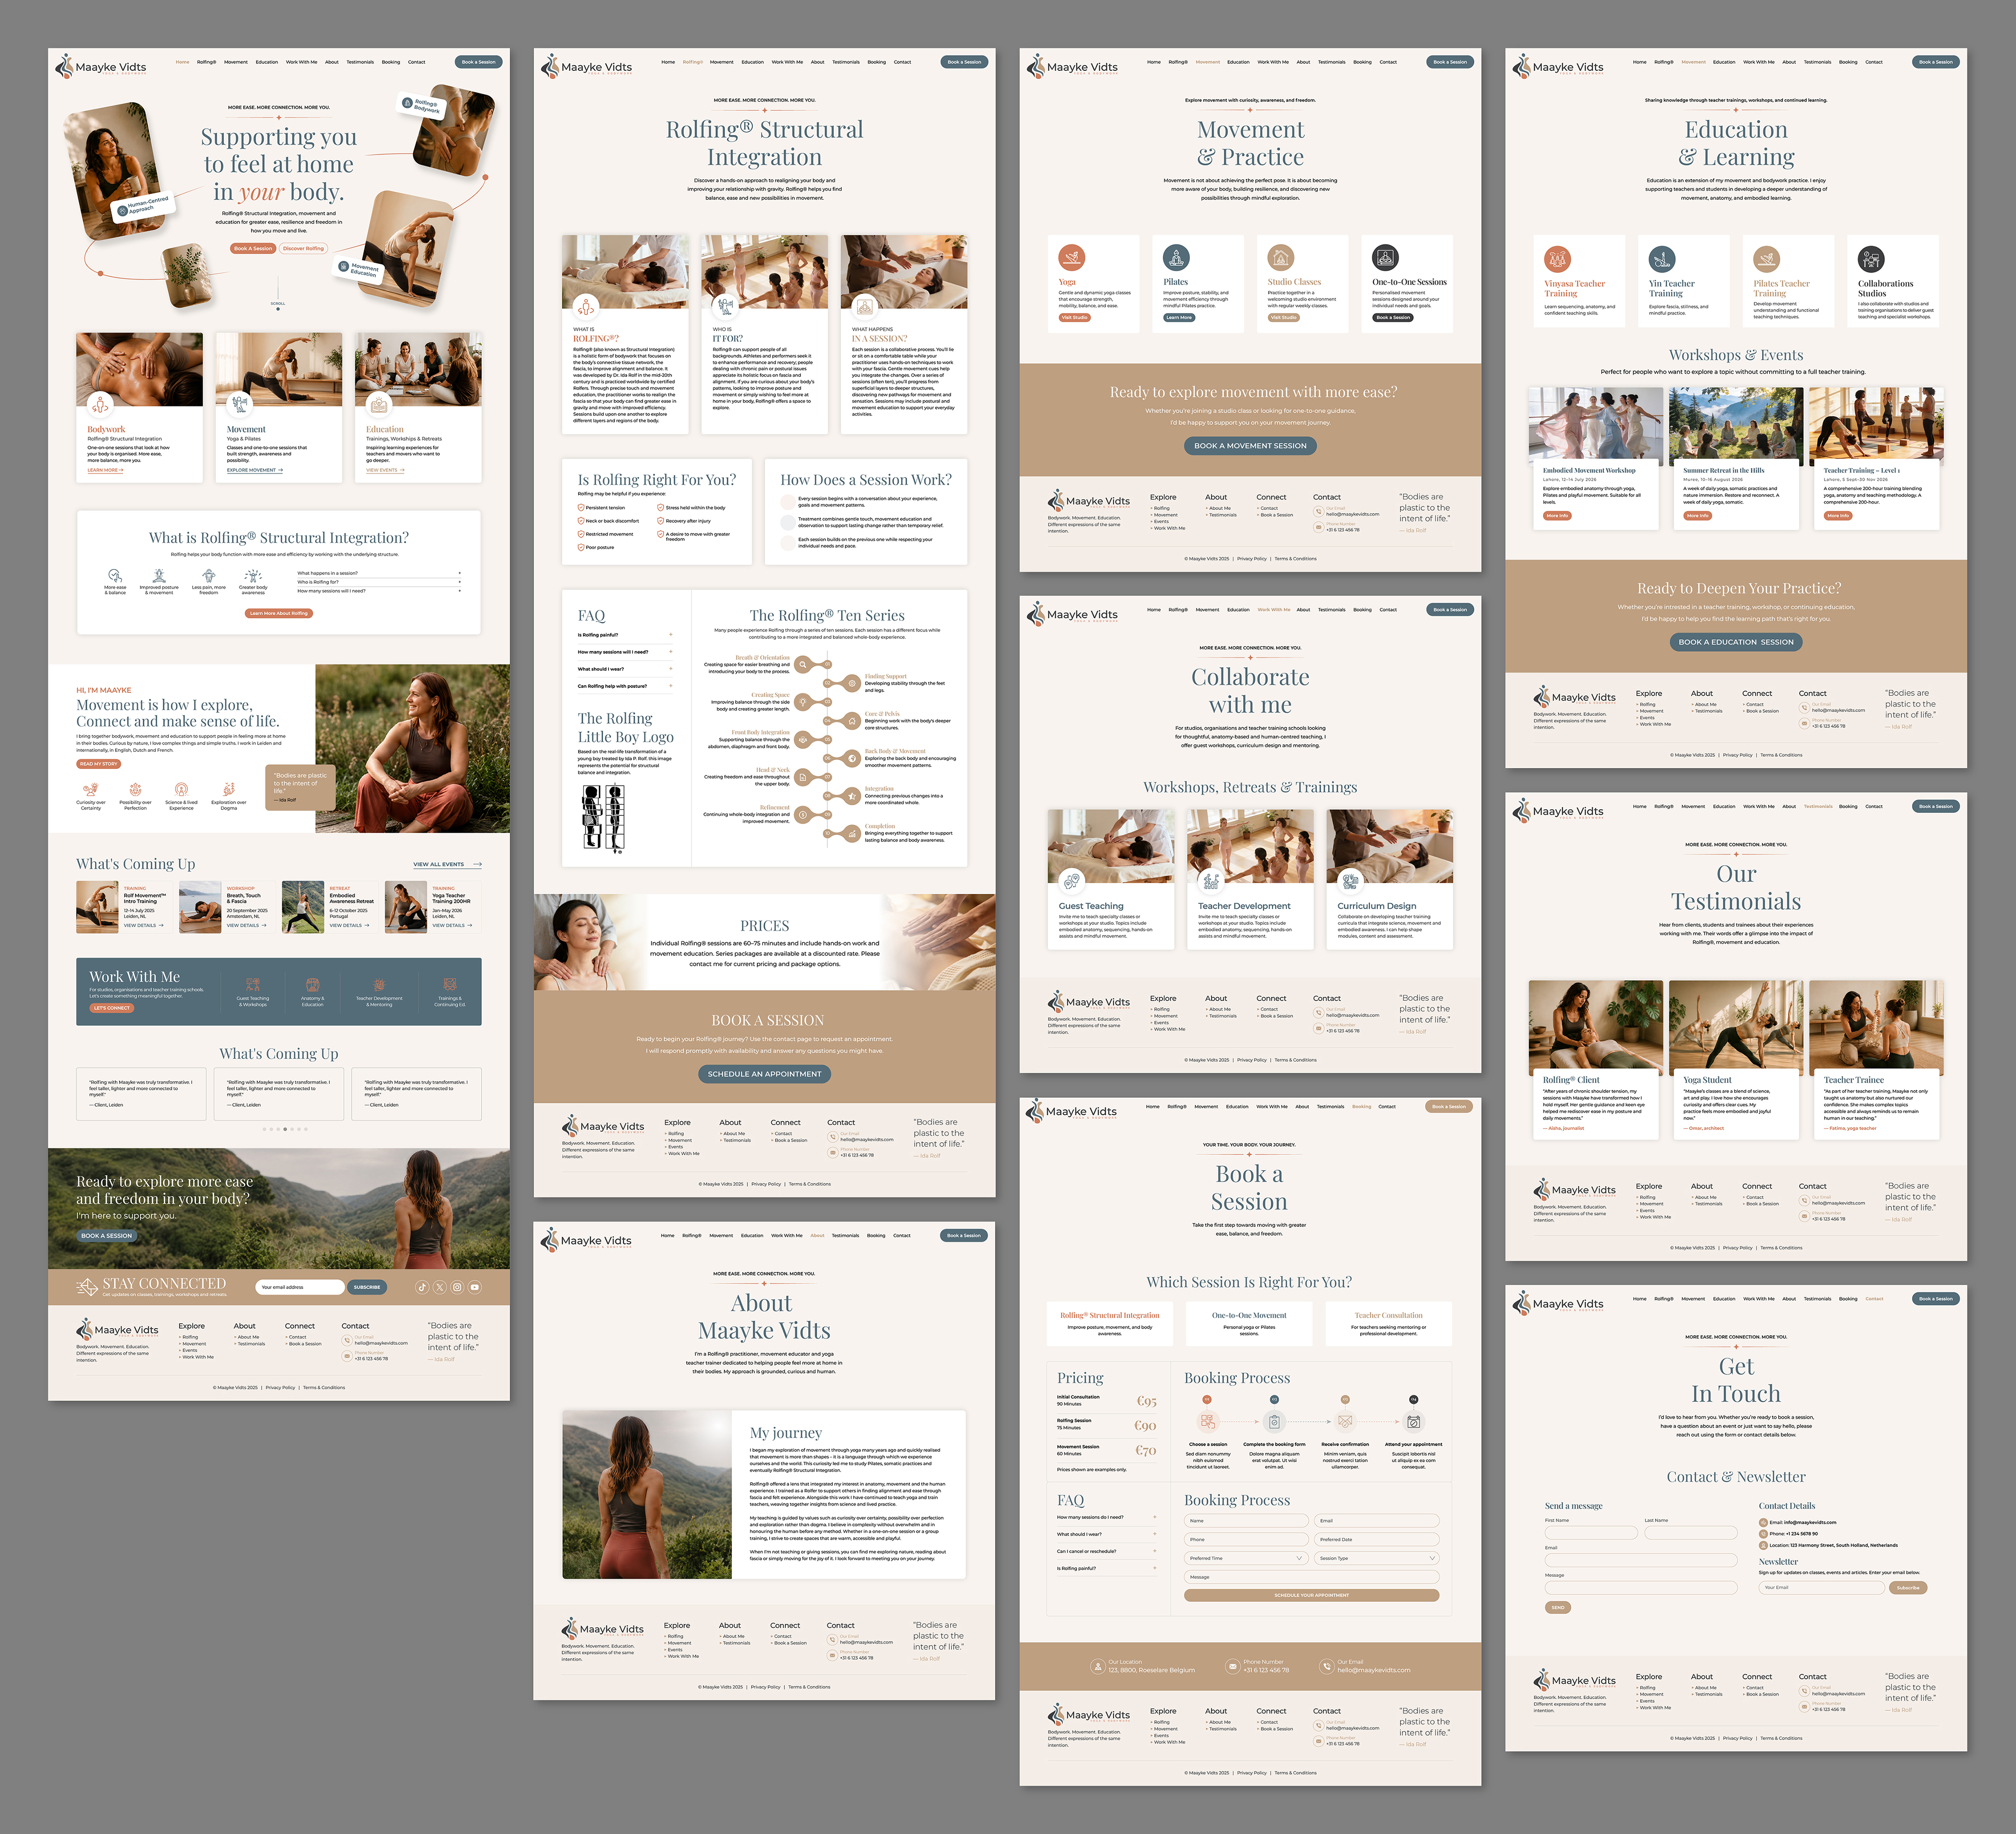
Task: Click the envelope icon beside Stay Connected heading
Action: [87, 1287]
